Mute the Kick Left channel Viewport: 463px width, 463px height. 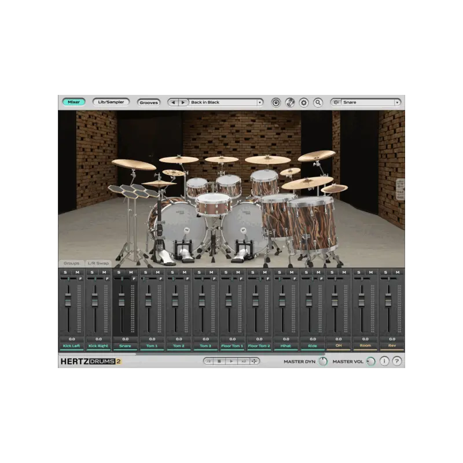click(x=78, y=272)
